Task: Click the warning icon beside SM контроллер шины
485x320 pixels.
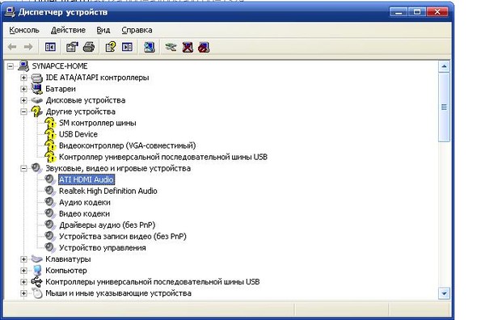Action: (50, 123)
